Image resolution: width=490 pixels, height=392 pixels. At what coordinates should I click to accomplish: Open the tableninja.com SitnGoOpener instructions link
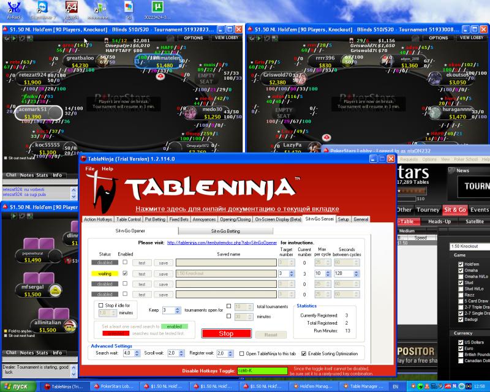click(x=222, y=243)
